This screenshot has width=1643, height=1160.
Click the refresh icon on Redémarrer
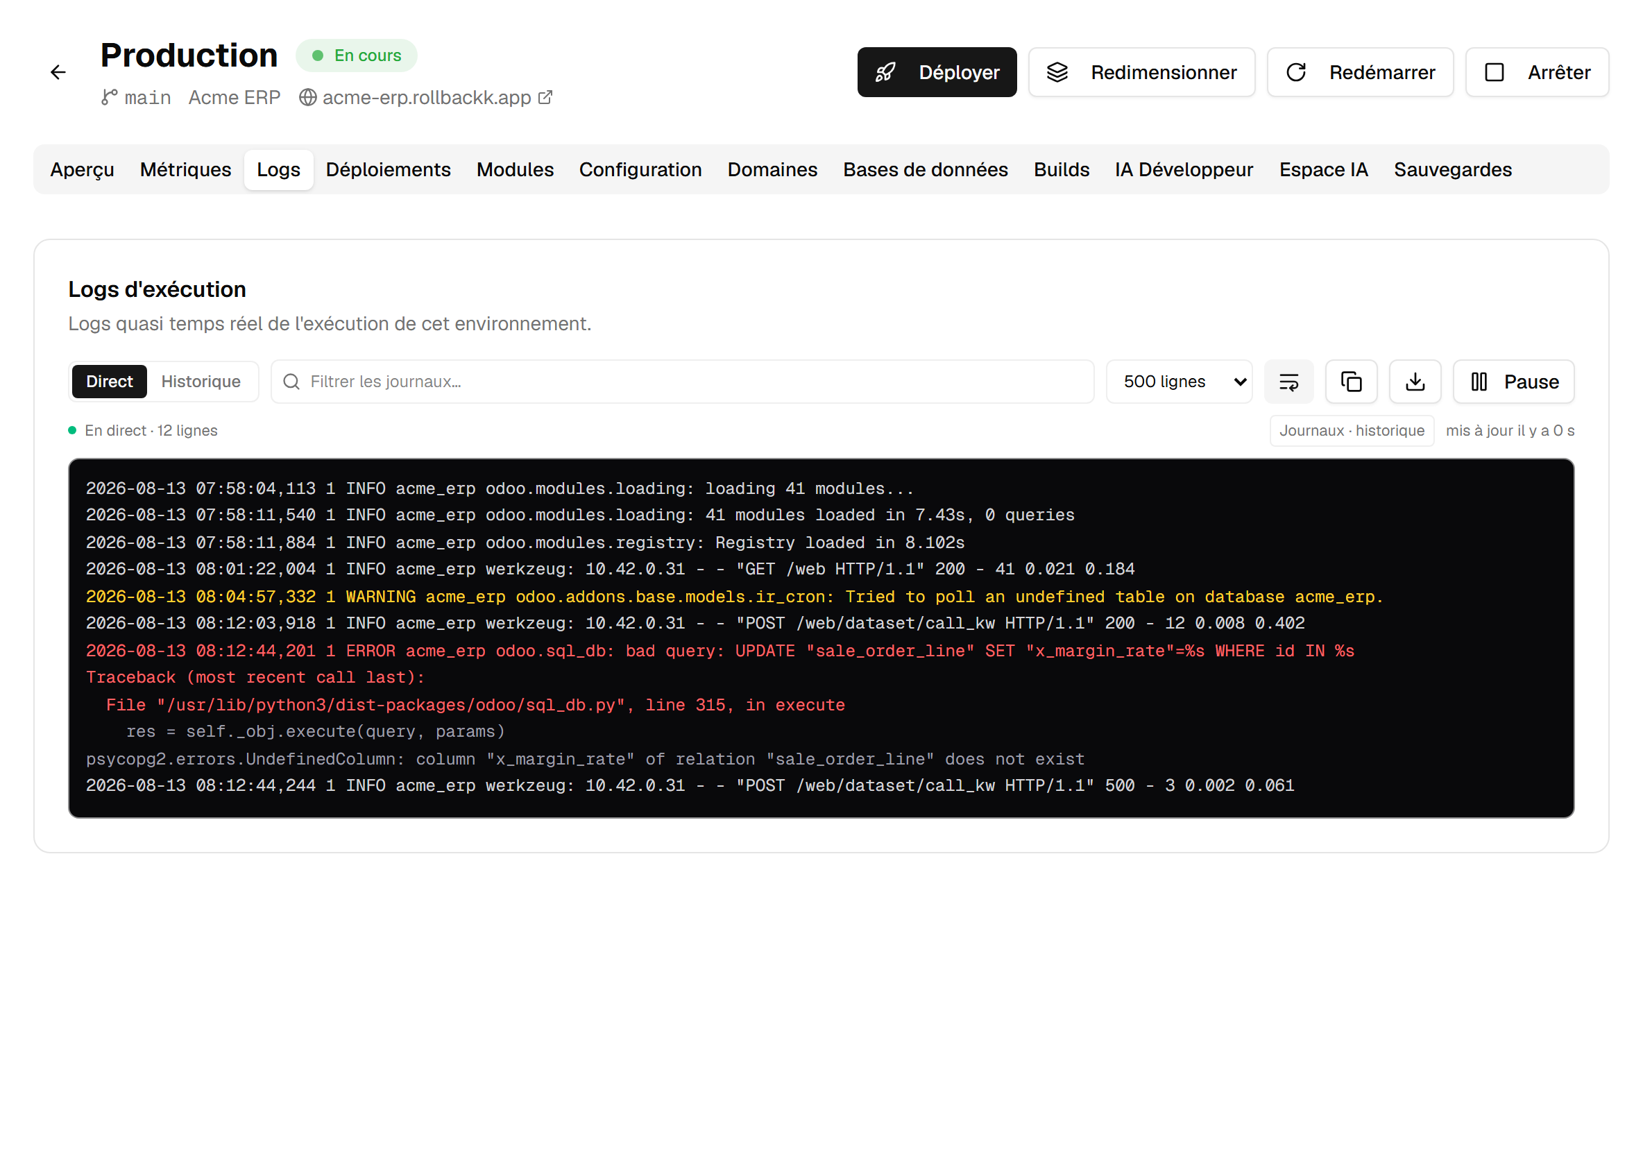point(1296,72)
